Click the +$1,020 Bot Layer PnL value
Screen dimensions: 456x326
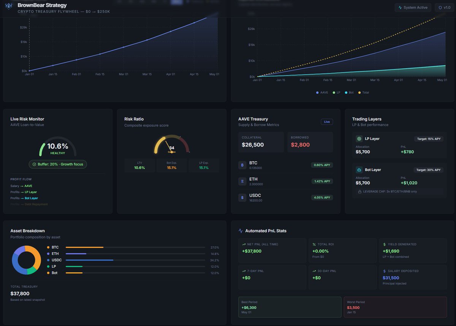click(409, 183)
